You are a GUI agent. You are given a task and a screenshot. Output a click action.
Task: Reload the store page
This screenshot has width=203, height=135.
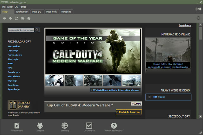click(16, 18)
